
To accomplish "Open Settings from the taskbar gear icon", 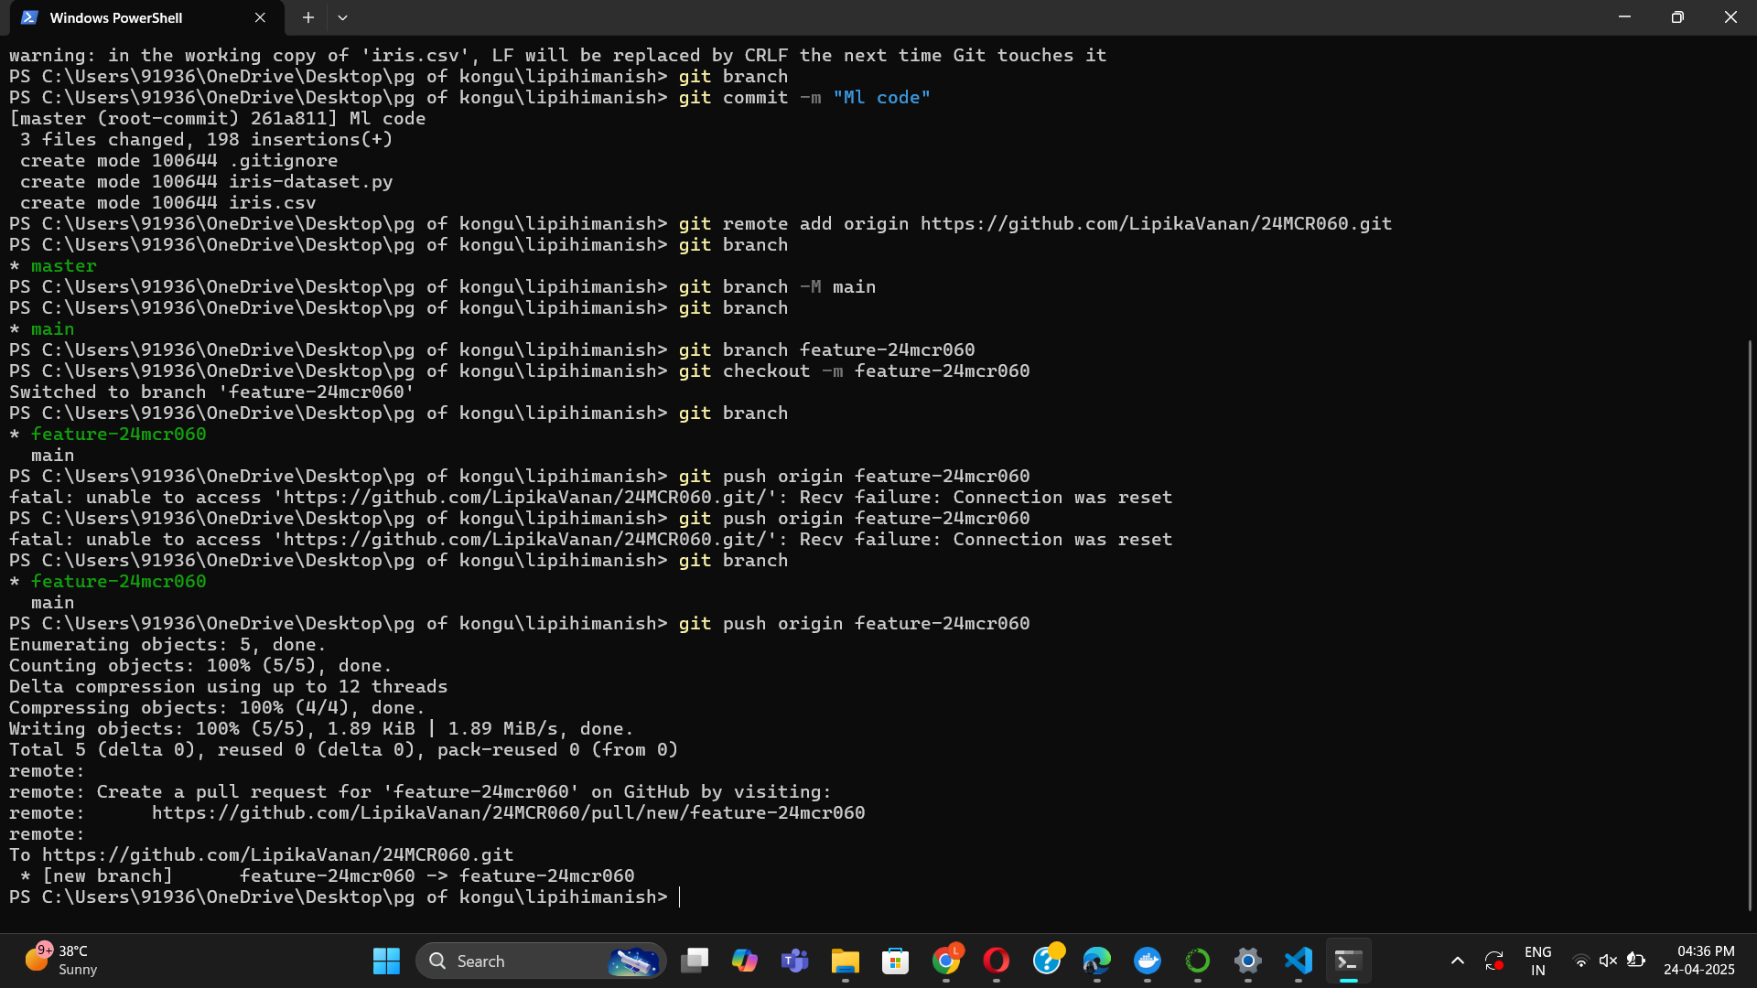I will [1248, 961].
